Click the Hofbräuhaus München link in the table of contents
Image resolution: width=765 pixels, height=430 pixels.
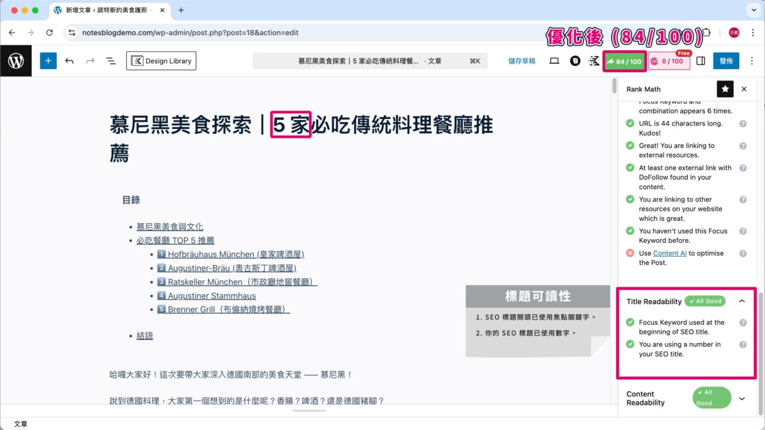pos(232,254)
